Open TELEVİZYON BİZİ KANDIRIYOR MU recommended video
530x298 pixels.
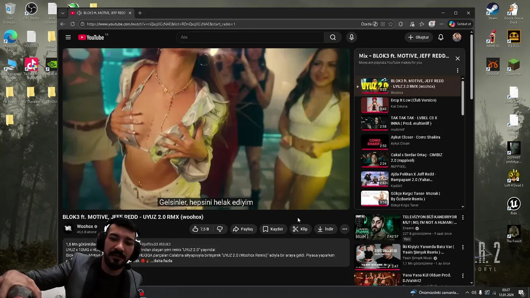[x=429, y=219]
